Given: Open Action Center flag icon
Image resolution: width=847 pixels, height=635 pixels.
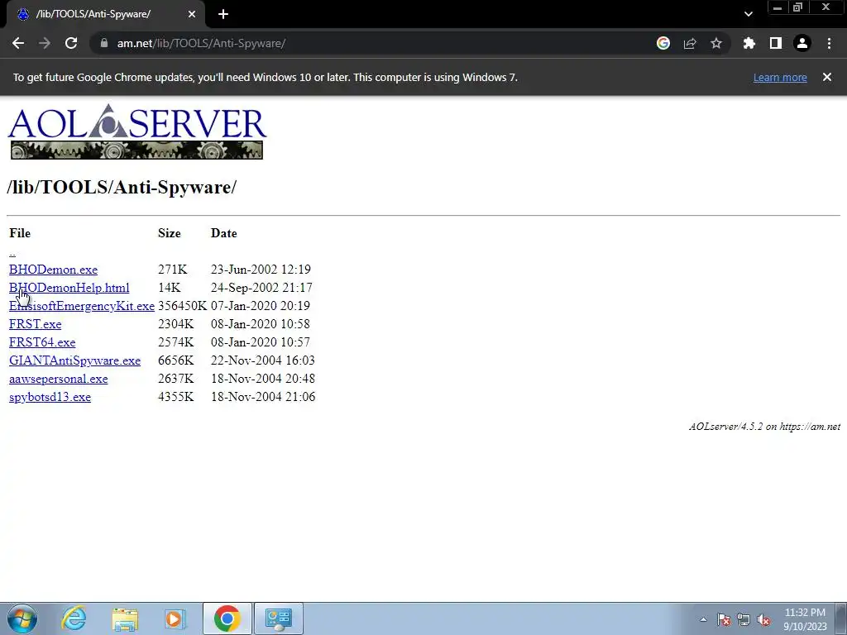Looking at the screenshot, I should [724, 619].
